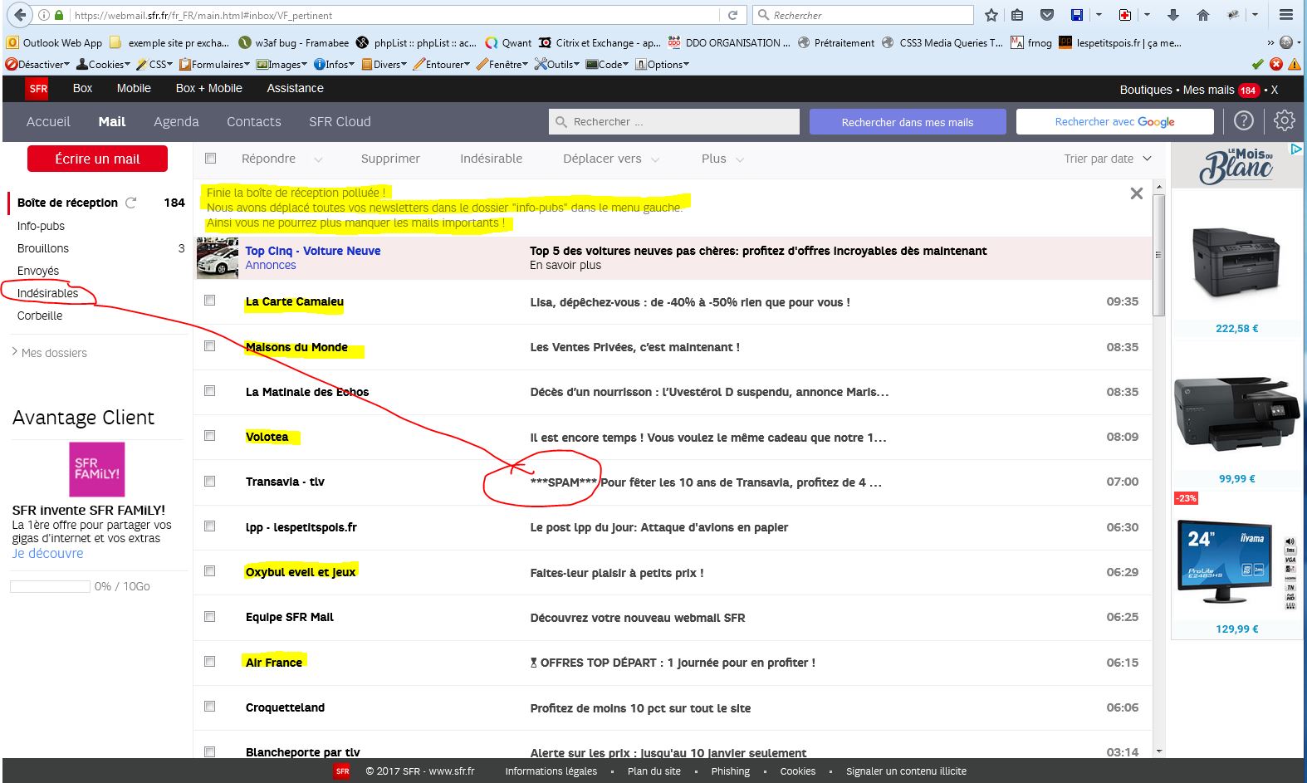Expand the Mes dossiers folder list
Screen dimensions: 1307x783
coord(50,353)
